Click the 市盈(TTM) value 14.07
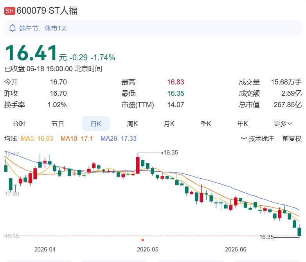 coord(176,105)
